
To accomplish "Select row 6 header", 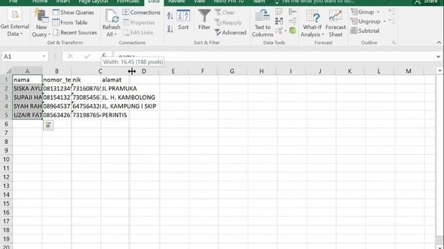I will tap(6, 124).
